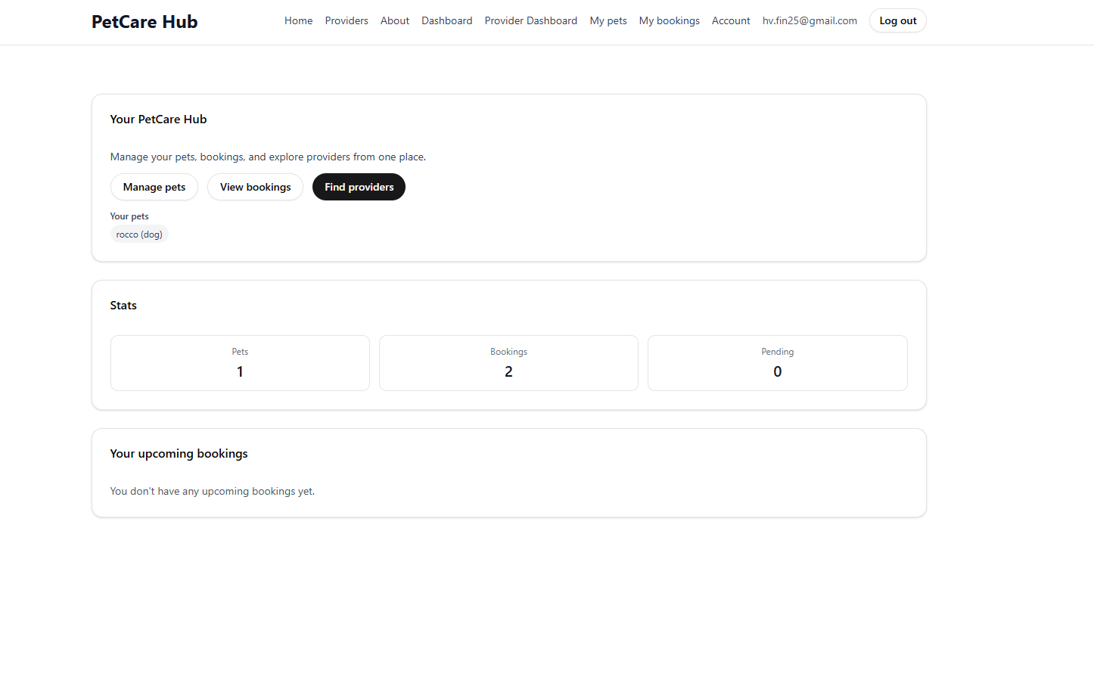
Task: Click the PetCare Hub logo
Action: click(x=144, y=21)
